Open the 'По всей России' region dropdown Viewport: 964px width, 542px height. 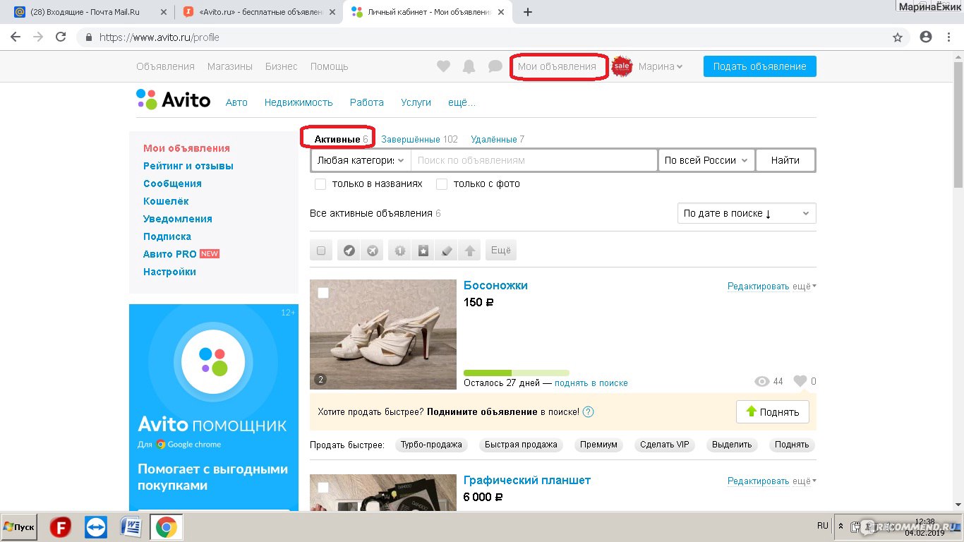706,160
